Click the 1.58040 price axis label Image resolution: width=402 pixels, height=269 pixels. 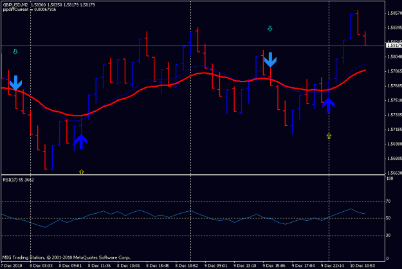click(x=394, y=56)
